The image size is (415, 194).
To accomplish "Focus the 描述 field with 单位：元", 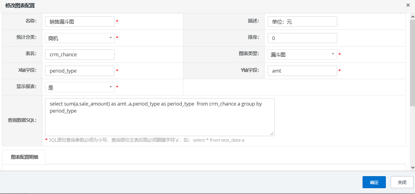I will point(302,22).
